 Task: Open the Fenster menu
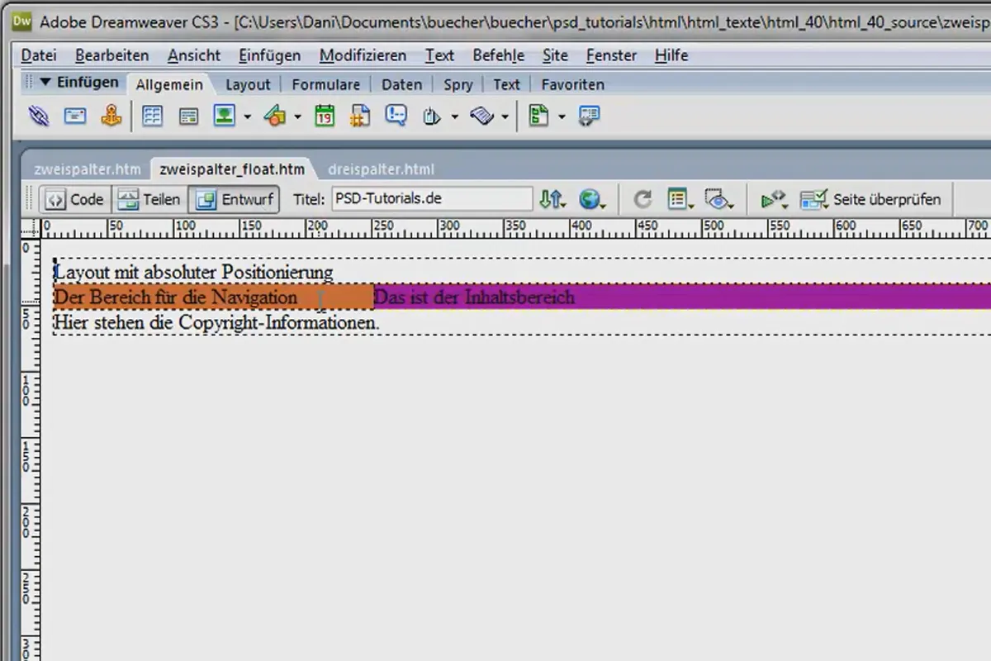(611, 55)
